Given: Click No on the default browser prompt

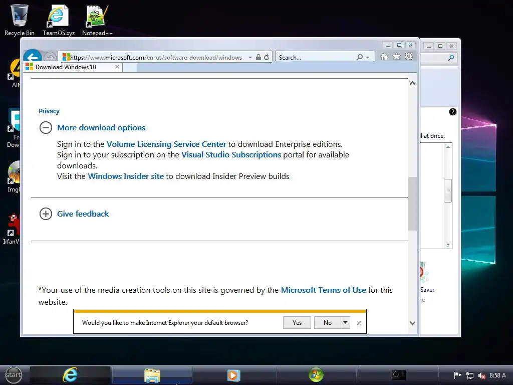Looking at the screenshot, I should pyautogui.click(x=328, y=323).
